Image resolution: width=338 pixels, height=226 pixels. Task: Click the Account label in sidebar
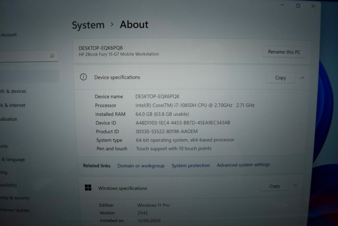pyautogui.click(x=9, y=35)
